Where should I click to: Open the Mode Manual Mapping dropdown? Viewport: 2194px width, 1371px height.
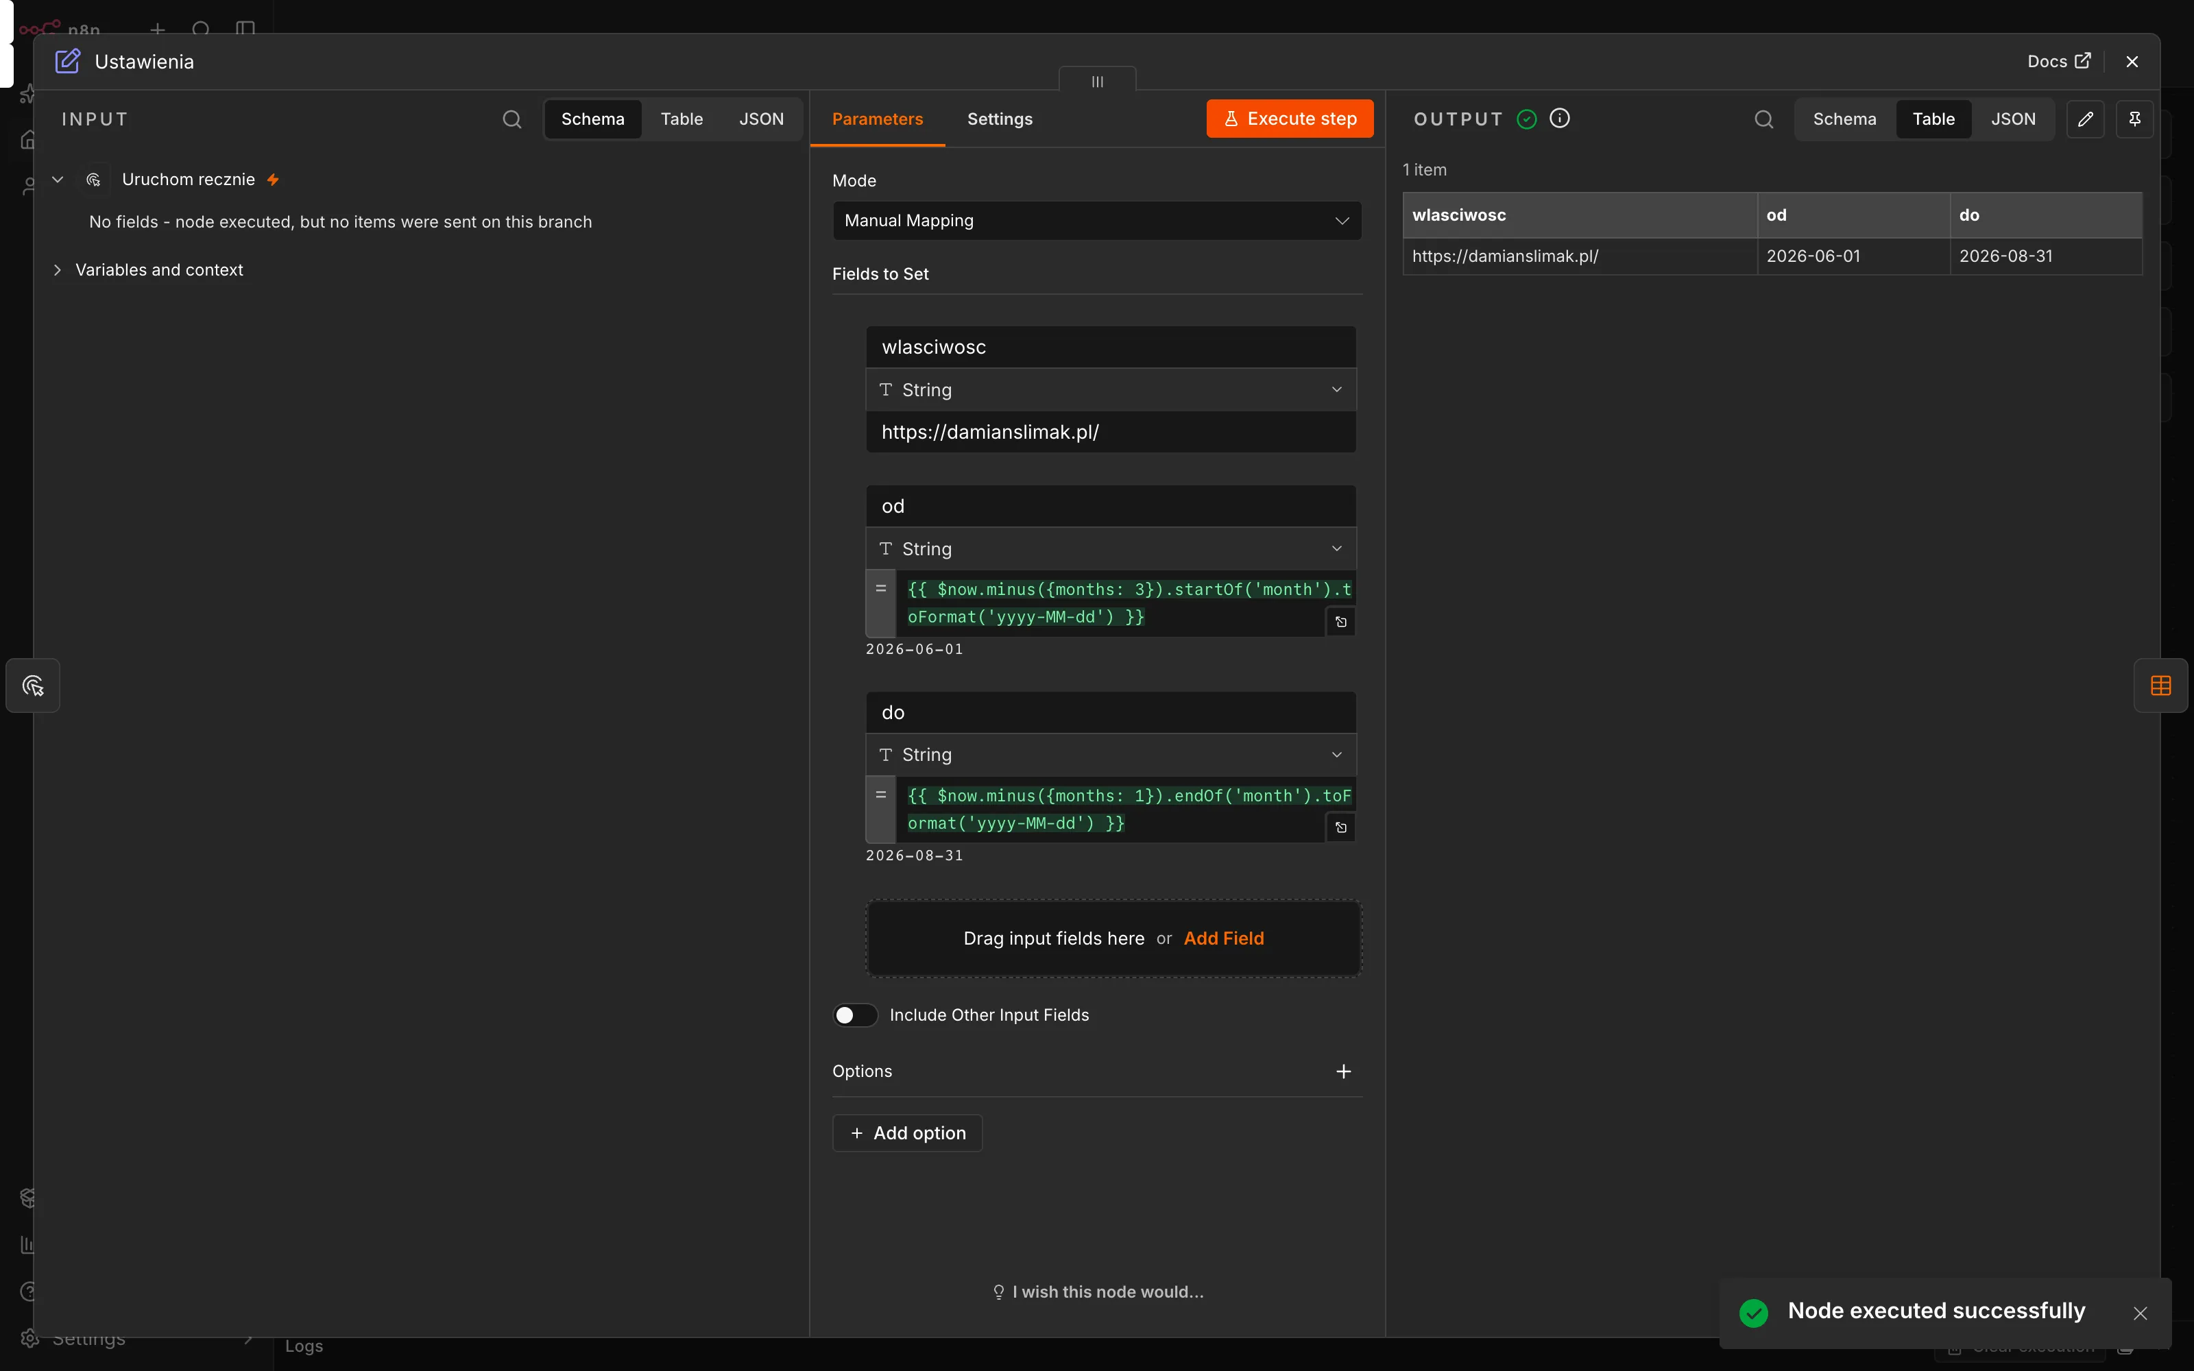coord(1097,220)
